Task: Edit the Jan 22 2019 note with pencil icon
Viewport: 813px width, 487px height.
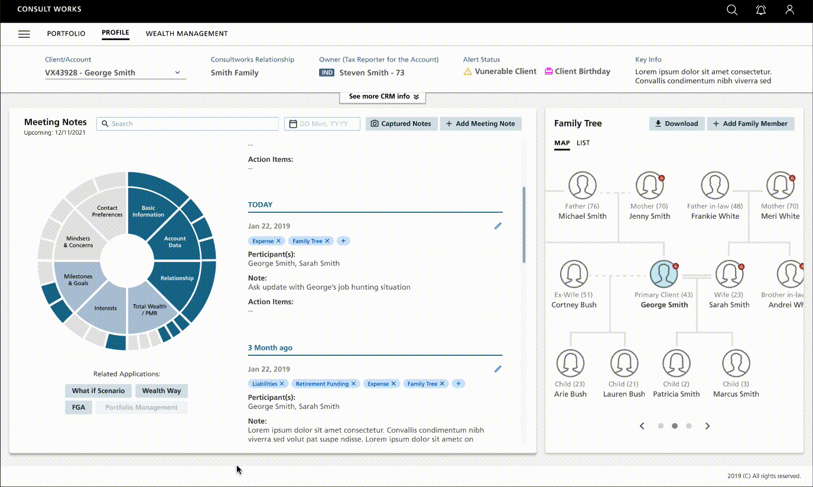Action: [x=497, y=226]
